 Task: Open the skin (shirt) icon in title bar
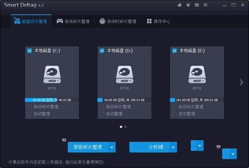click(188, 5)
